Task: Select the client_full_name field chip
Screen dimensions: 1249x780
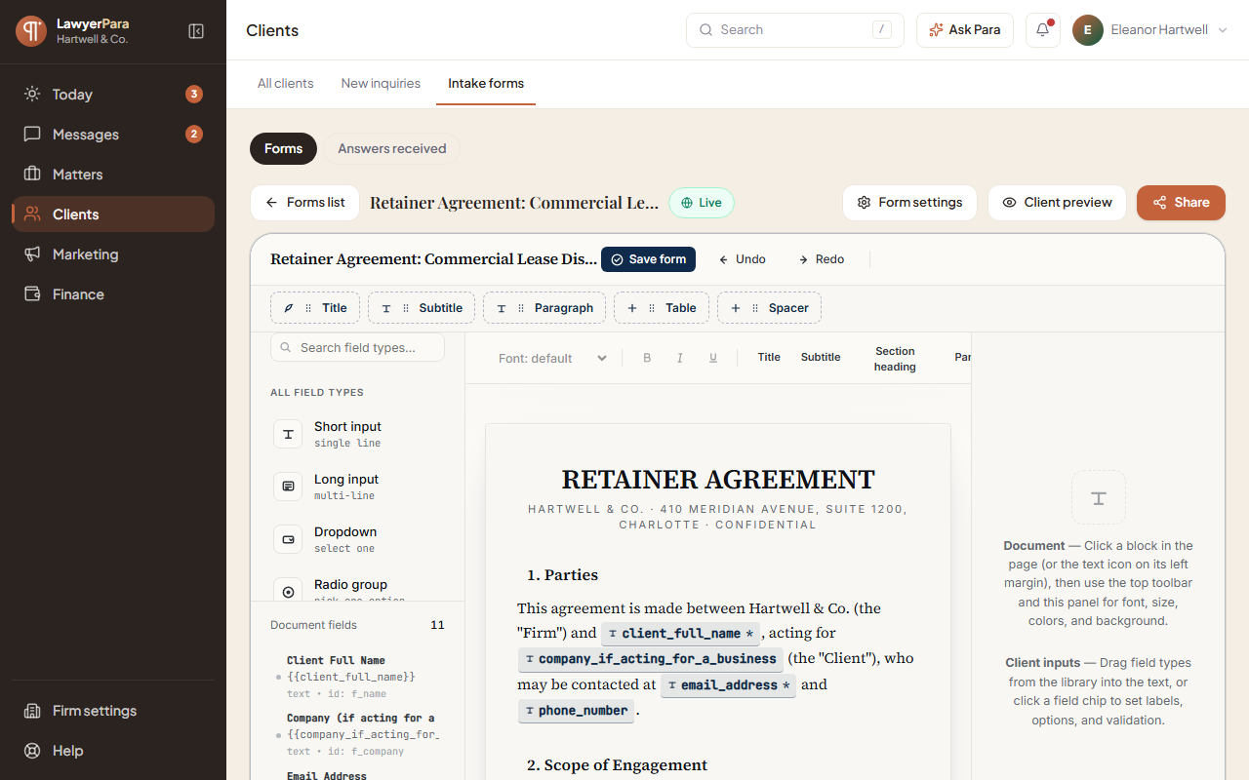Action: click(680, 634)
